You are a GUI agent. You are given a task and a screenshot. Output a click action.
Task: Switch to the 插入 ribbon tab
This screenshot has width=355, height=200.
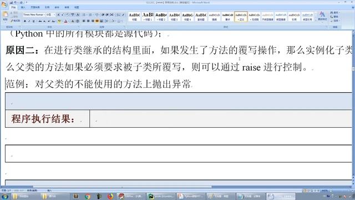23,7
